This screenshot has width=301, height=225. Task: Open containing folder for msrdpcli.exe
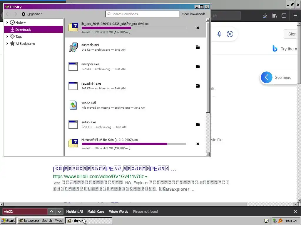click(198, 67)
